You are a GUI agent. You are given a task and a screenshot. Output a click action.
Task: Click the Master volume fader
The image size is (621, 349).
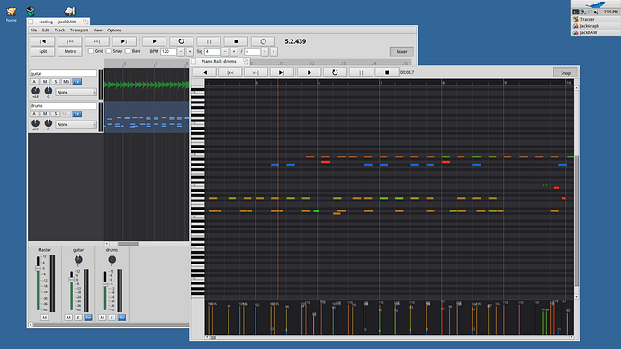(x=38, y=268)
